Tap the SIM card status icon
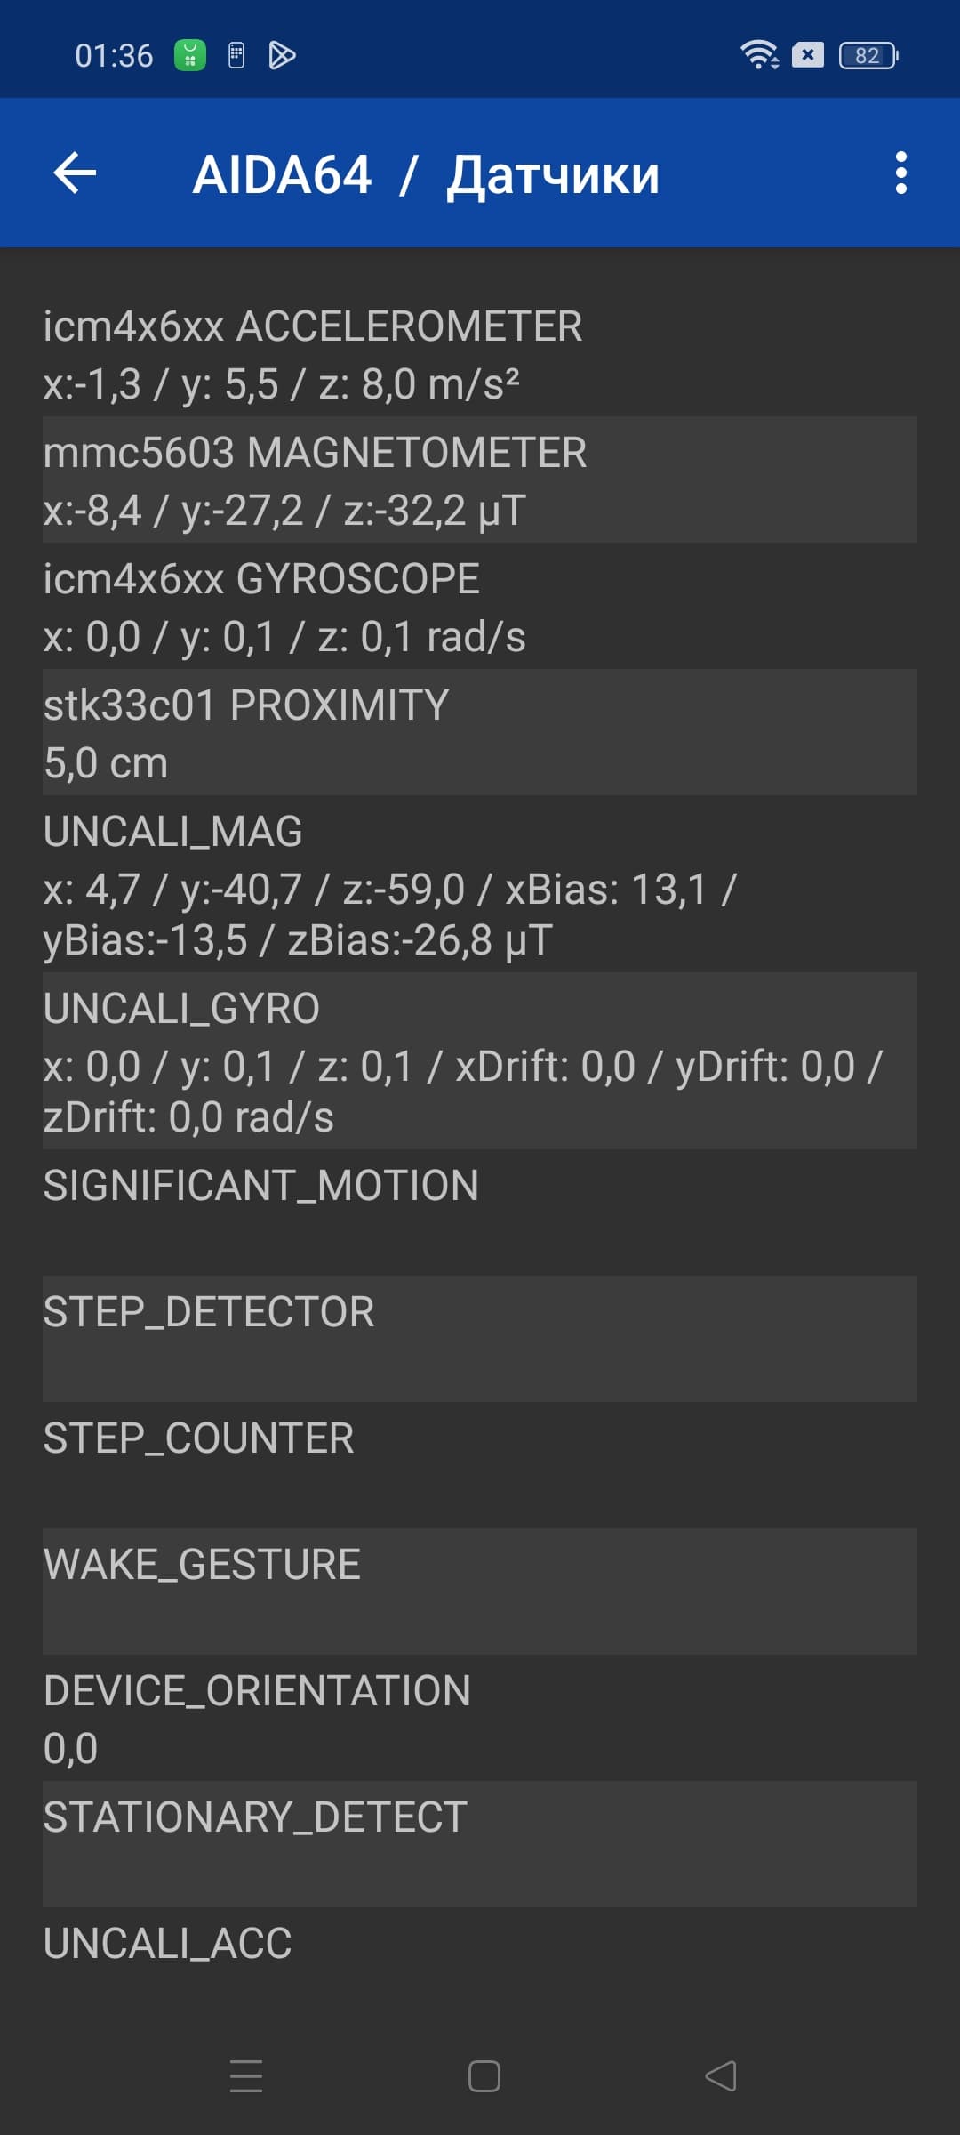The image size is (960, 2135). [x=236, y=55]
